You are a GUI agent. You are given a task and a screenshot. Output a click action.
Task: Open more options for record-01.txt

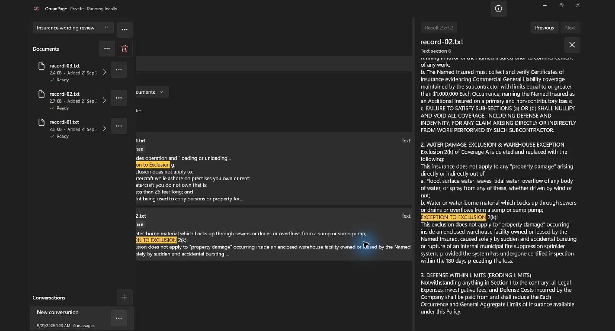pos(119,126)
